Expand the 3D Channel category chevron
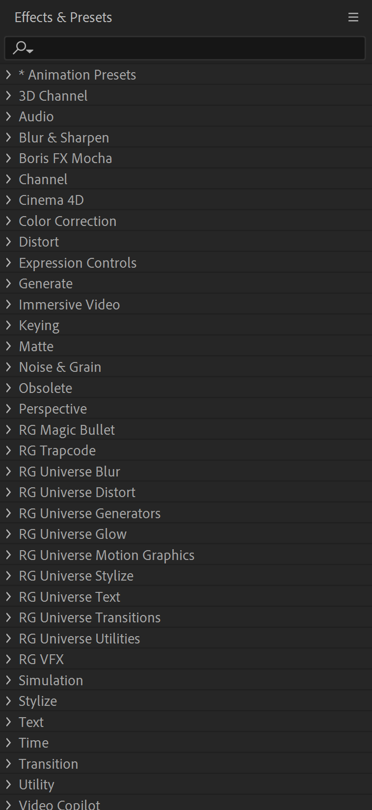Viewport: 372px width, 810px height. (8, 96)
